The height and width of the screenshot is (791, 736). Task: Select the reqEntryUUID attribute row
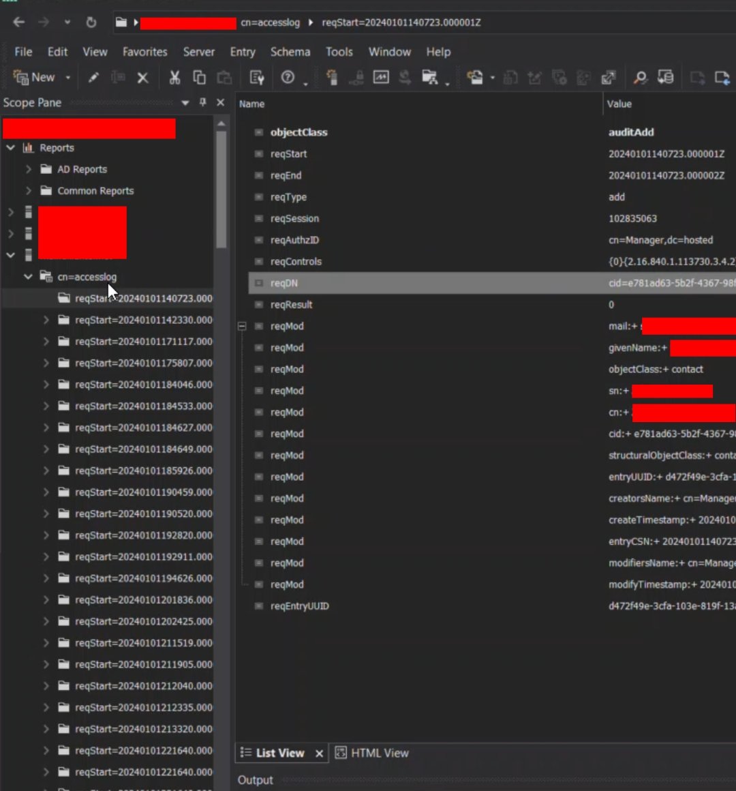point(492,606)
